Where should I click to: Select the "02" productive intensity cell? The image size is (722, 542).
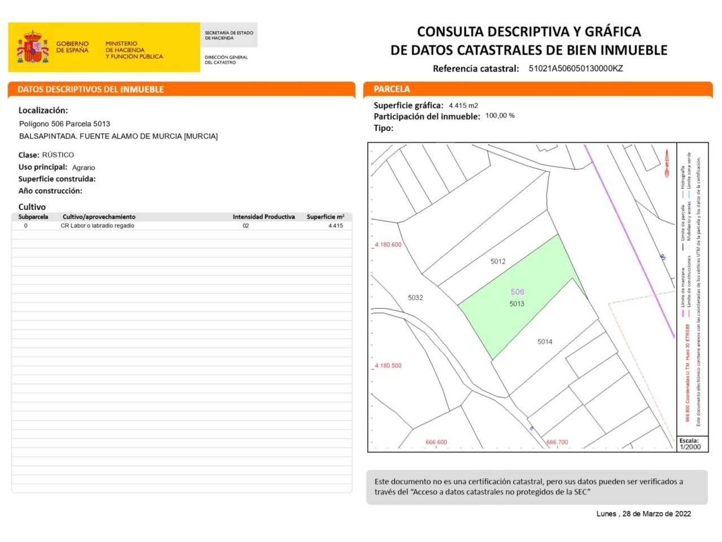(x=246, y=226)
